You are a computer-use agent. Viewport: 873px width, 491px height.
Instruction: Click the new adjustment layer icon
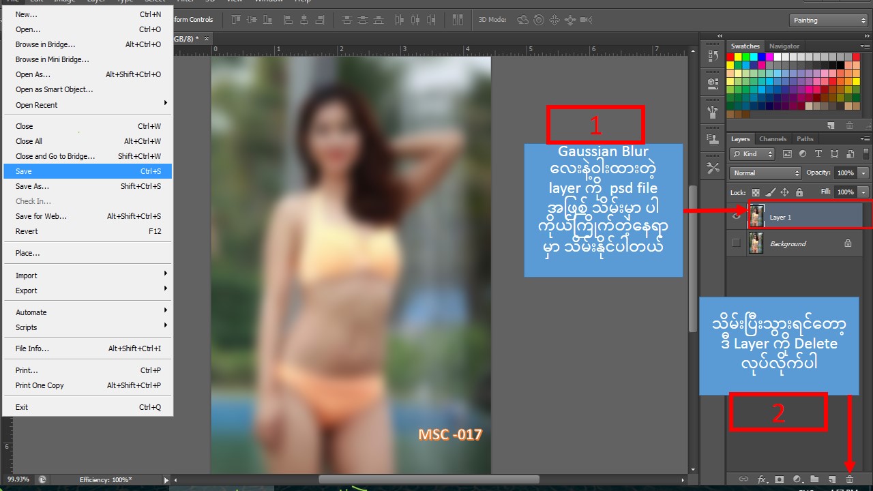click(x=797, y=479)
